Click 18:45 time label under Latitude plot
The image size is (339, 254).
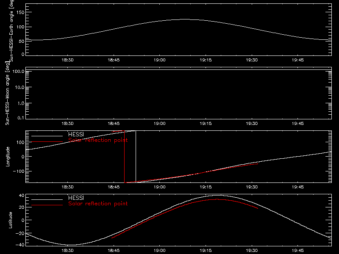click(114, 251)
